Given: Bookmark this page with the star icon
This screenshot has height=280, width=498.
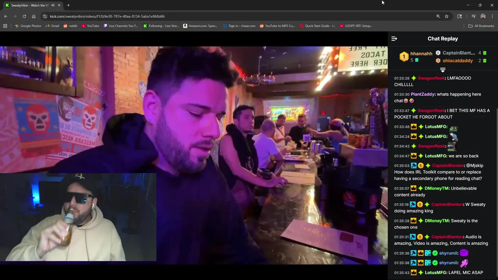Looking at the screenshot, I should (x=447, y=16).
